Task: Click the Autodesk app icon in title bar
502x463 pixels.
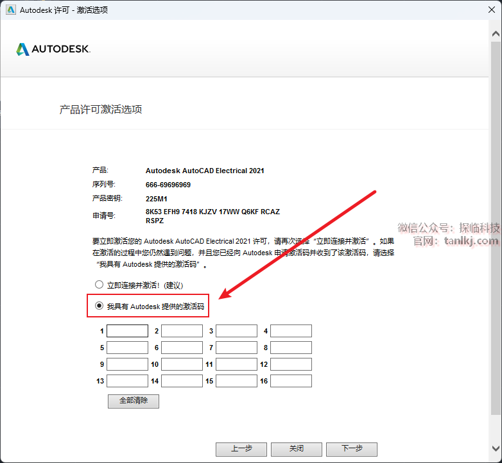Action: (x=10, y=10)
